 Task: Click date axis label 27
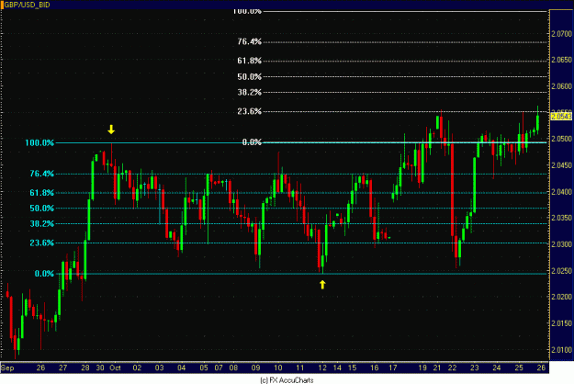62,367
